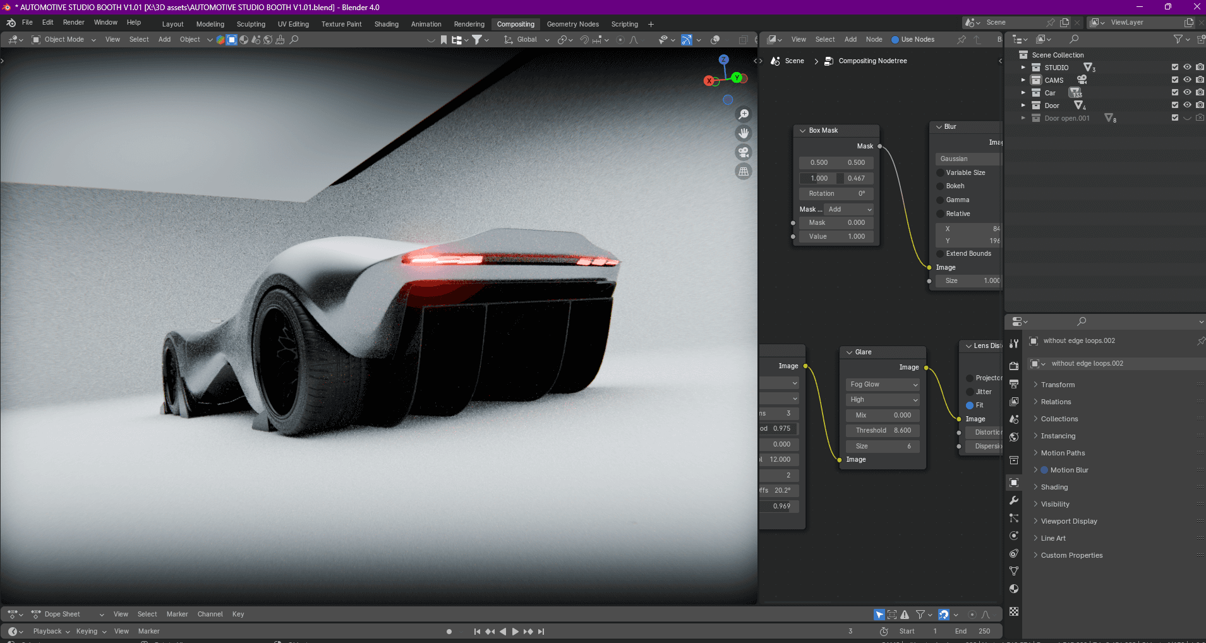
Task: Expand the Custom Properties panel
Action: [1071, 555]
